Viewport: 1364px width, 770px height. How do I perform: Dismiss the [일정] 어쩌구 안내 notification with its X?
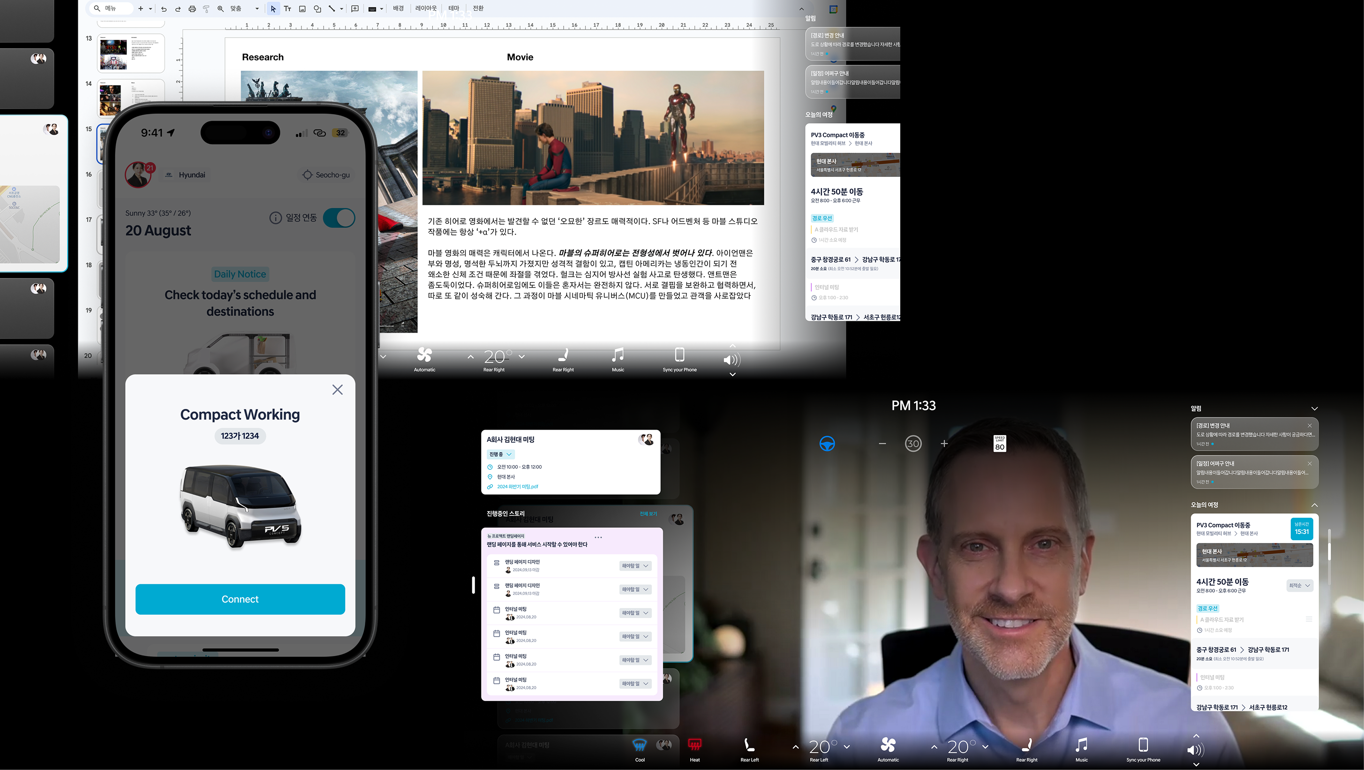coord(1310,463)
